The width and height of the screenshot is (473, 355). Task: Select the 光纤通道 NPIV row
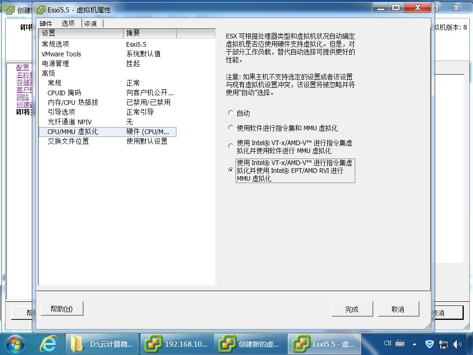click(x=107, y=122)
